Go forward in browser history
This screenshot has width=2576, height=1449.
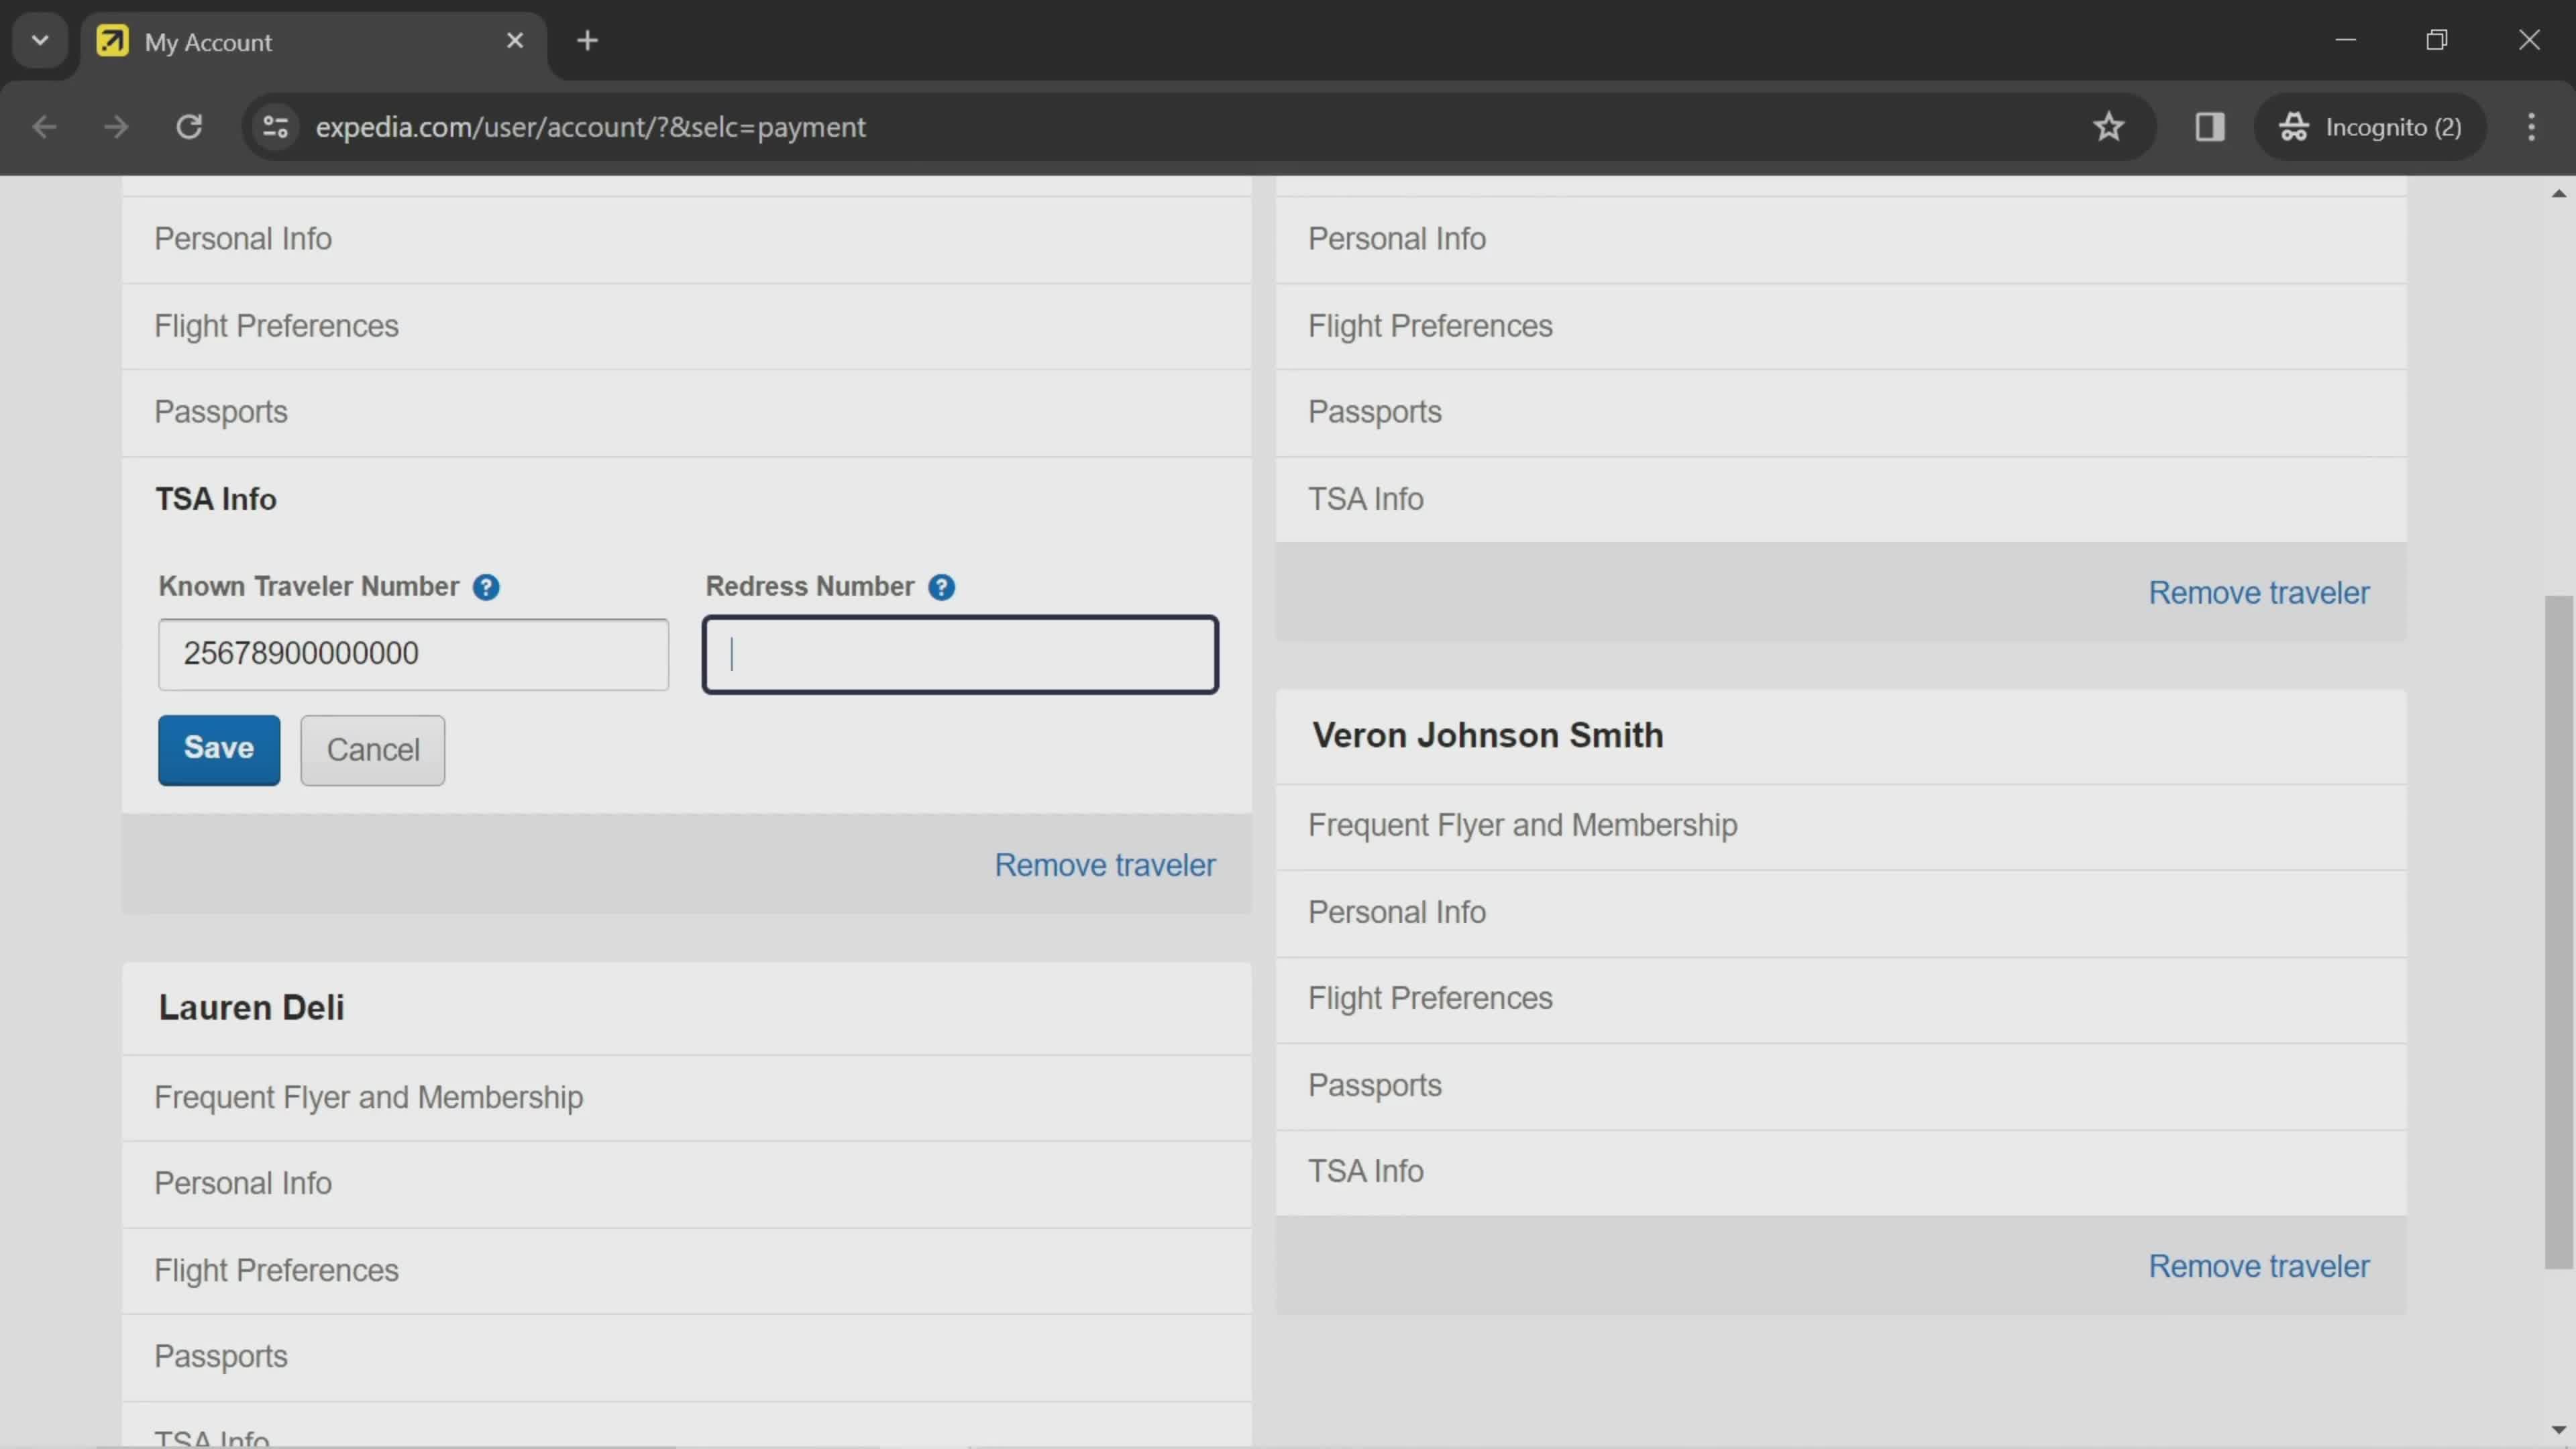tap(116, 127)
